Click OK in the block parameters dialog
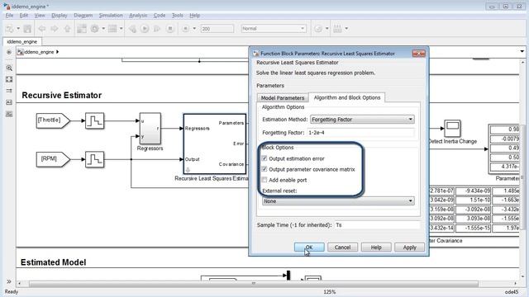This screenshot has width=529, height=297. tap(309, 247)
